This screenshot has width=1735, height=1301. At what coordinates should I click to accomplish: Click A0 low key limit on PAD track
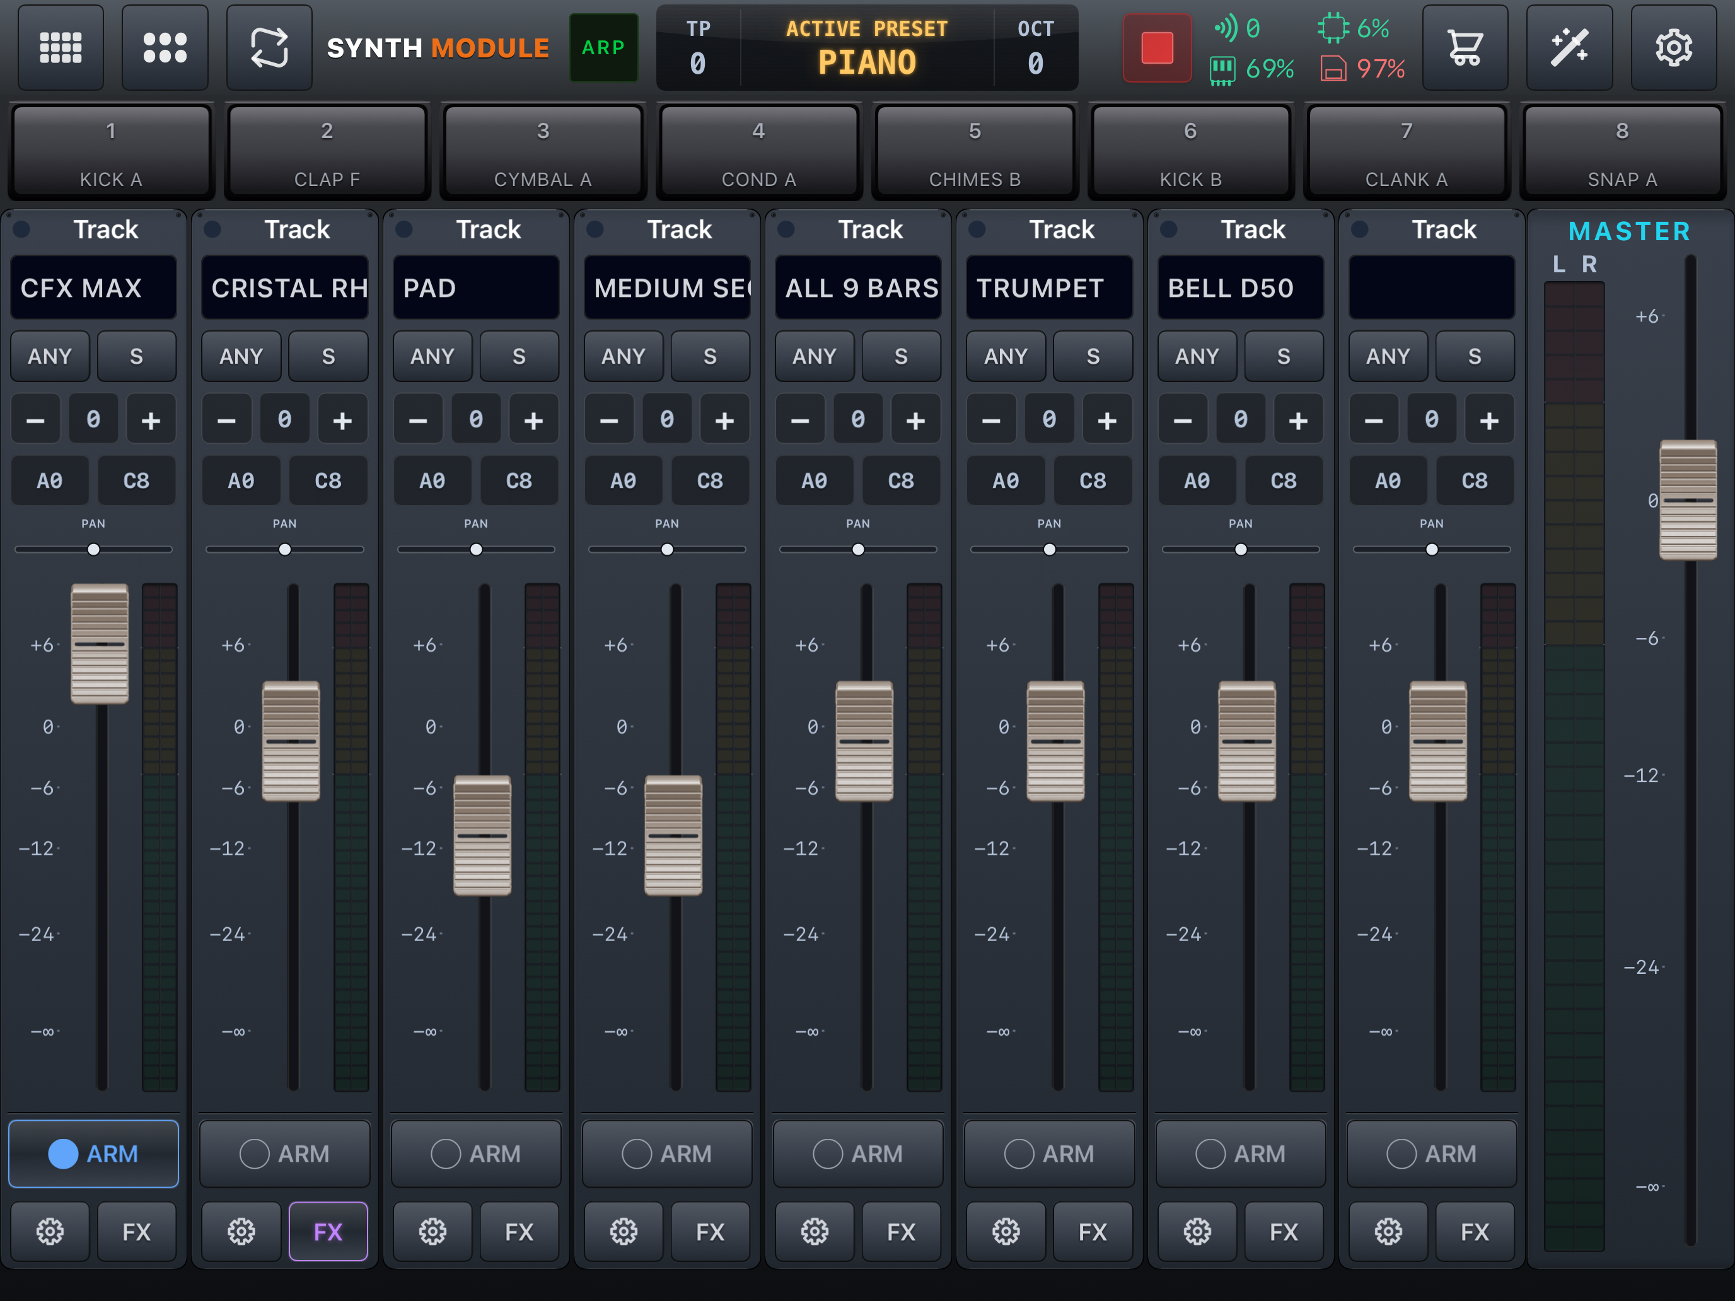tap(432, 480)
